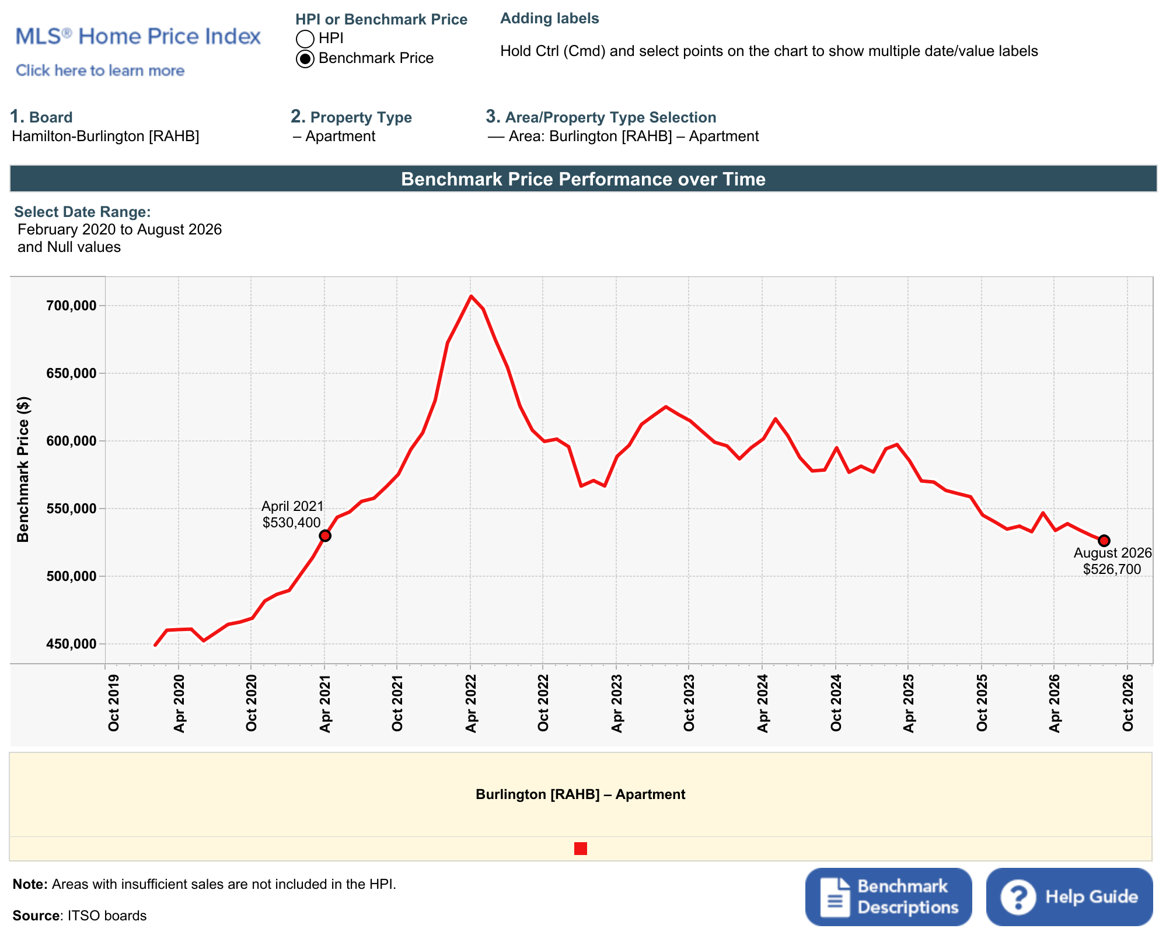Click the Benchmark Price Performance over Time header
The image size is (1166, 932).
coord(583,178)
